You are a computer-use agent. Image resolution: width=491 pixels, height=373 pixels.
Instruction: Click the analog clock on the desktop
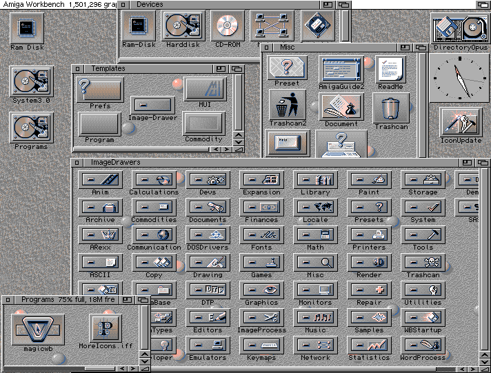(459, 78)
